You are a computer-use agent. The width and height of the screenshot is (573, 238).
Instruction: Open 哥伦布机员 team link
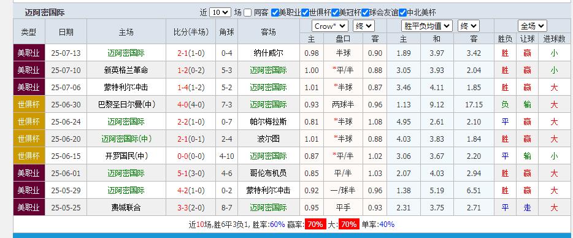pyautogui.click(x=268, y=174)
